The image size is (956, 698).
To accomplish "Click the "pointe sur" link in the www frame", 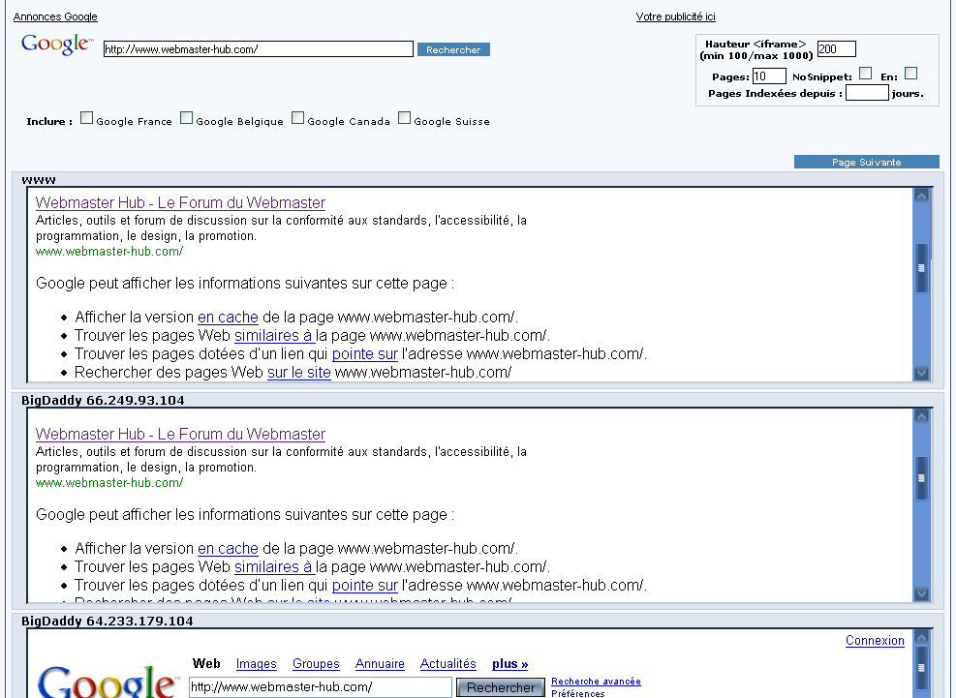I will coord(365,353).
